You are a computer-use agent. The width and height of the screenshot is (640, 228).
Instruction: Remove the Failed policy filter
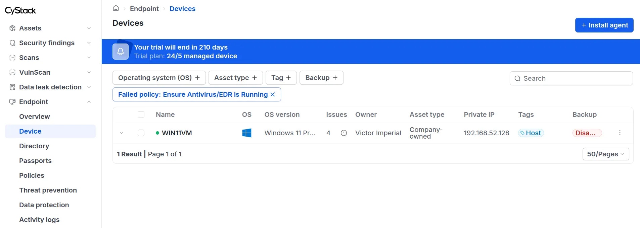(x=273, y=94)
